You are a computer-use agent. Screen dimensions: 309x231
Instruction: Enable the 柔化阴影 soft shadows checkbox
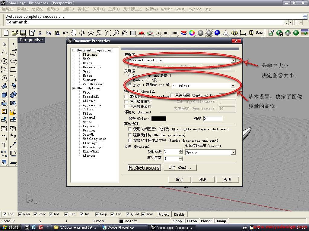click(x=126, y=97)
